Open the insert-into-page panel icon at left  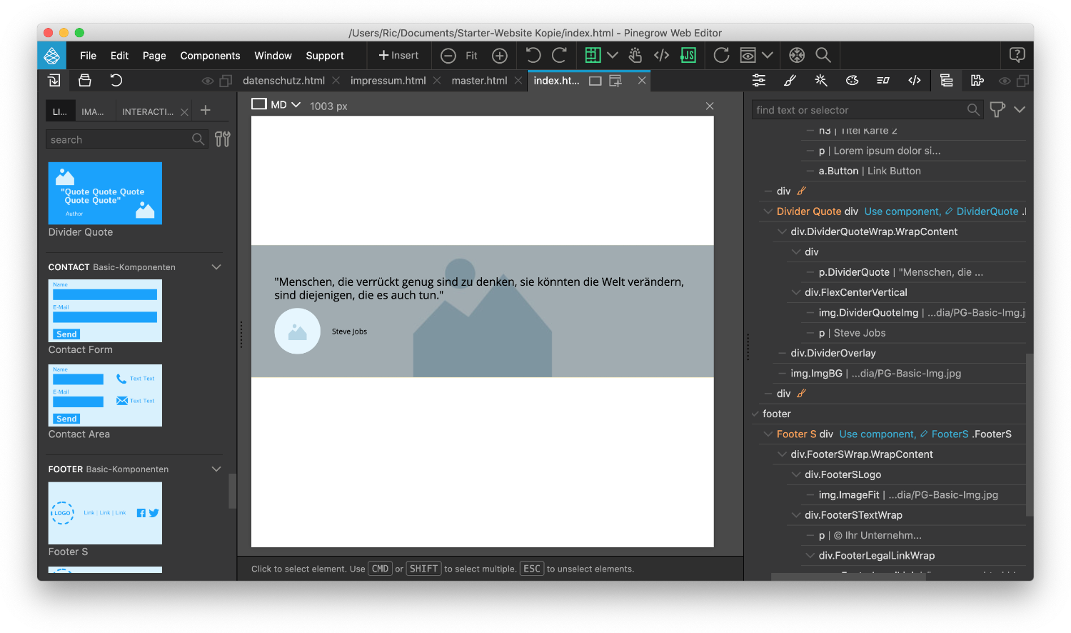click(54, 80)
